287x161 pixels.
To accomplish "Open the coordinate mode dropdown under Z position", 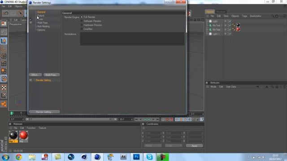I will click(x=152, y=146).
